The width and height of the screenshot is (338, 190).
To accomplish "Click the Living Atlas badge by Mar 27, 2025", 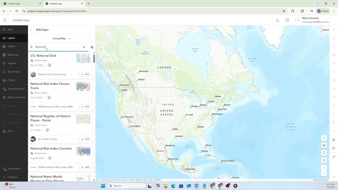I will point(49,65).
